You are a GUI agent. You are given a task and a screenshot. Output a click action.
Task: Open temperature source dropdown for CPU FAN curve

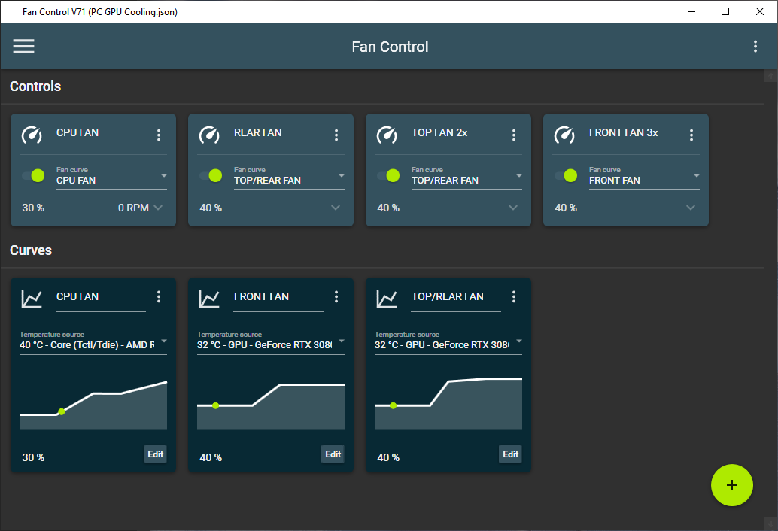pos(93,342)
